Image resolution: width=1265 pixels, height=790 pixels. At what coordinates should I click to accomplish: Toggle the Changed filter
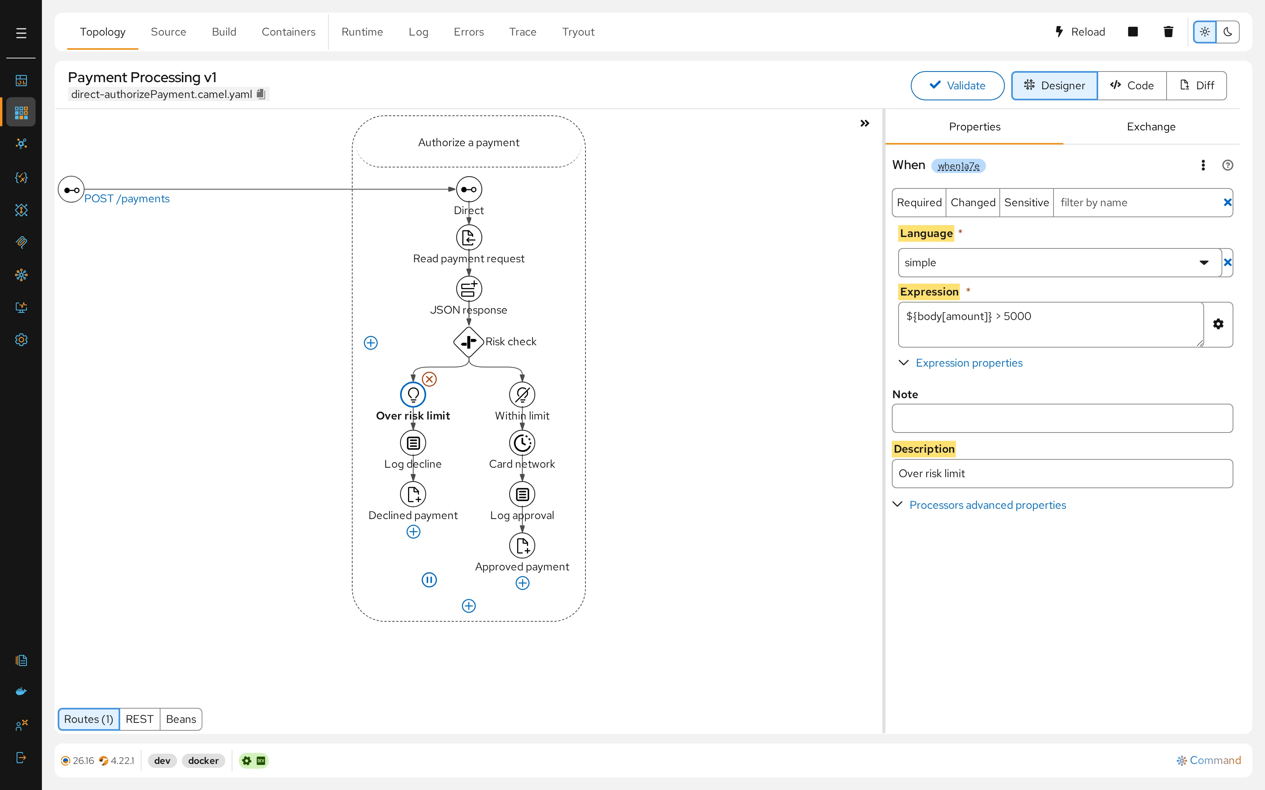click(973, 203)
